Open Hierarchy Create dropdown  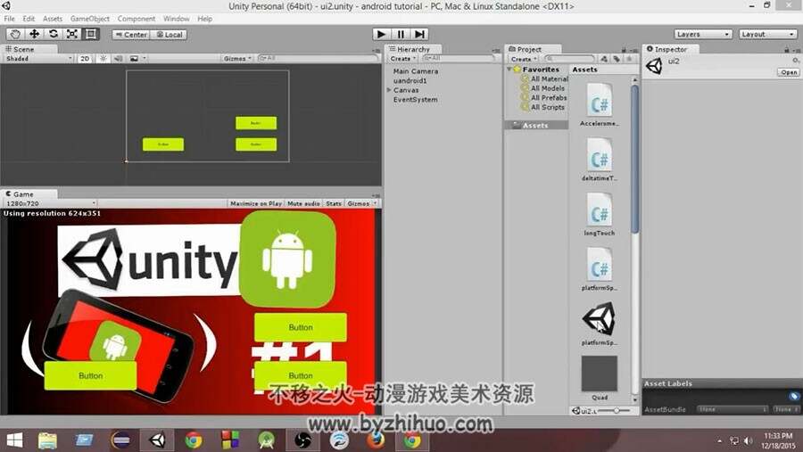click(403, 59)
